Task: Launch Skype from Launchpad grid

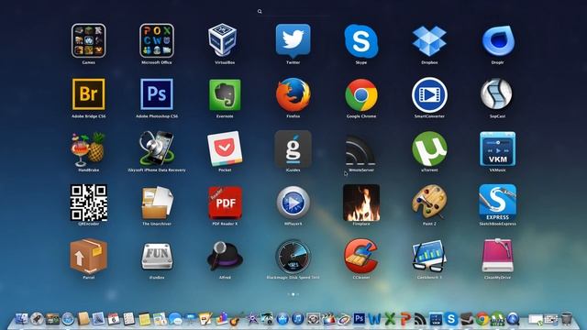Action: [361, 40]
